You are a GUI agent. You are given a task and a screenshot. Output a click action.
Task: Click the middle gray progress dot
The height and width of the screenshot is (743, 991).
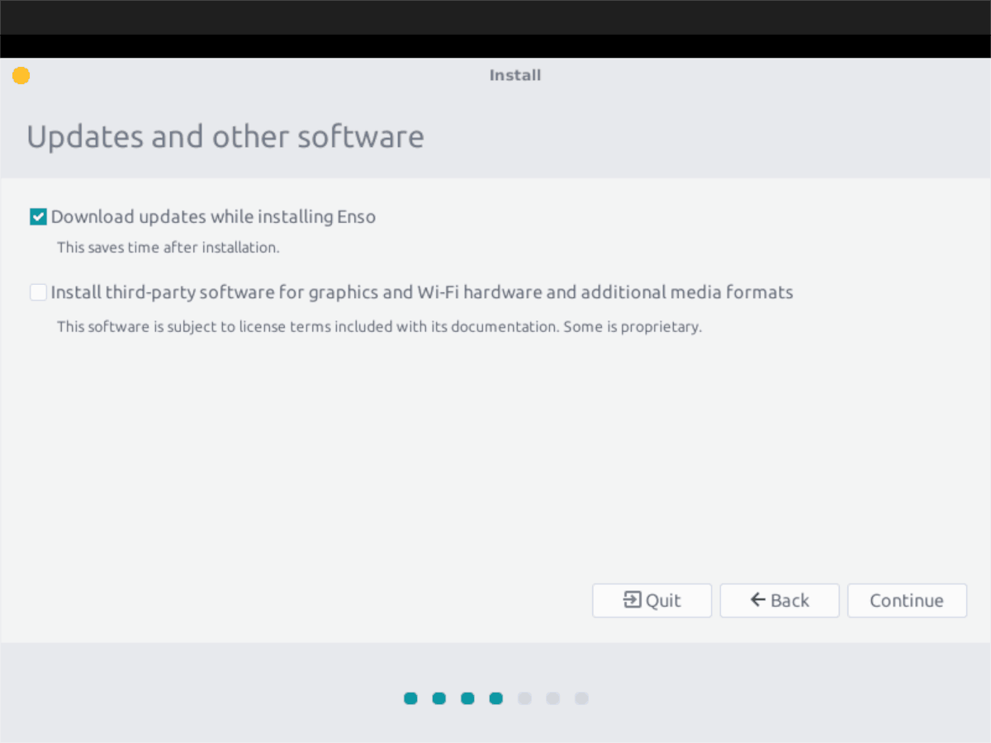point(553,698)
